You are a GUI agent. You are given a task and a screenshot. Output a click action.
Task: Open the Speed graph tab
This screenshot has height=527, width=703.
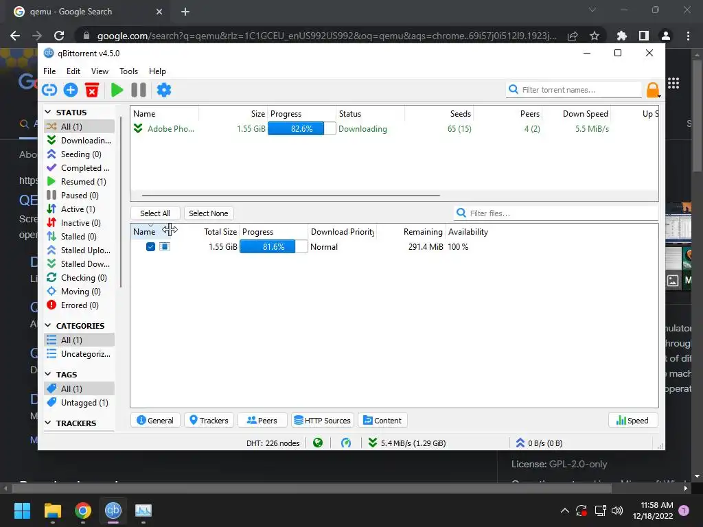pos(633,421)
